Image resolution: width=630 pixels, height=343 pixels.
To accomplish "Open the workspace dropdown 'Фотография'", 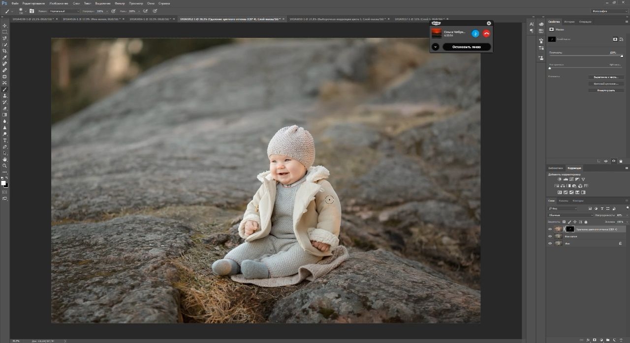I will pyautogui.click(x=608, y=11).
